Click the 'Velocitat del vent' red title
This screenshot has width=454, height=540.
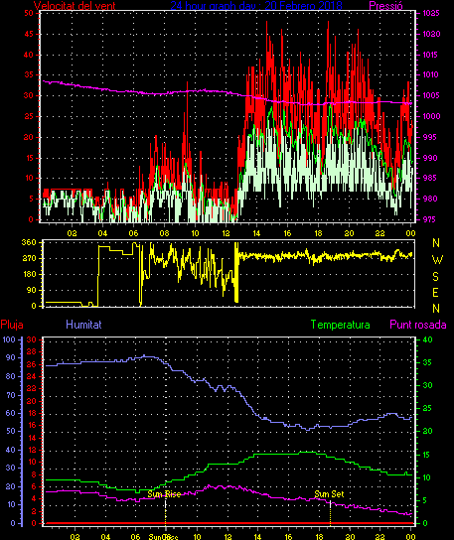(x=75, y=6)
